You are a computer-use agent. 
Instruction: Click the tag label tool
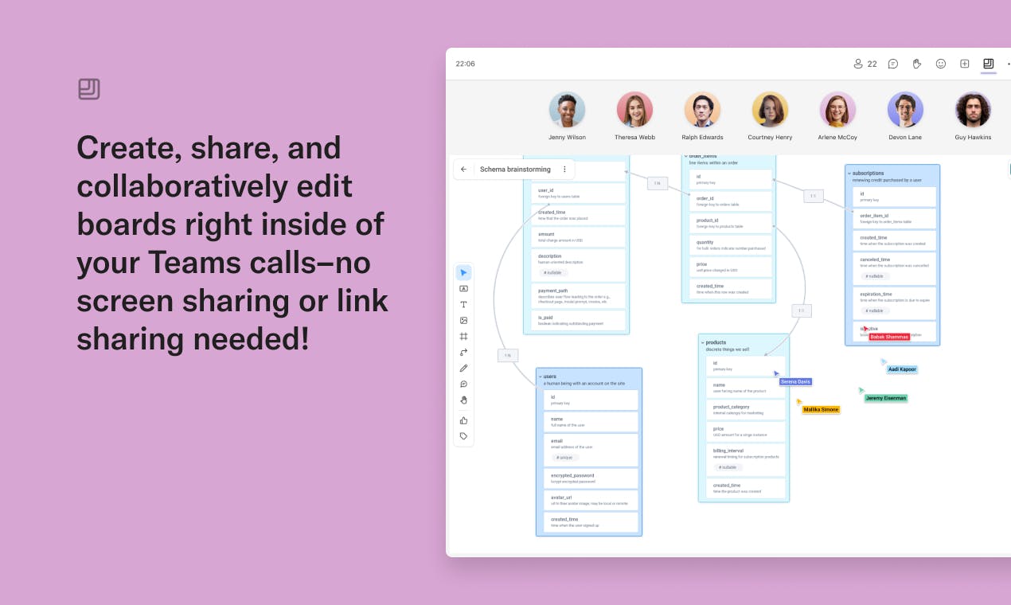coord(463,436)
